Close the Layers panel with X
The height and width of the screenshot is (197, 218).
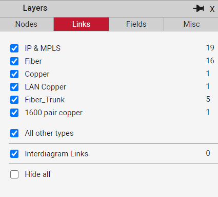pos(212,9)
